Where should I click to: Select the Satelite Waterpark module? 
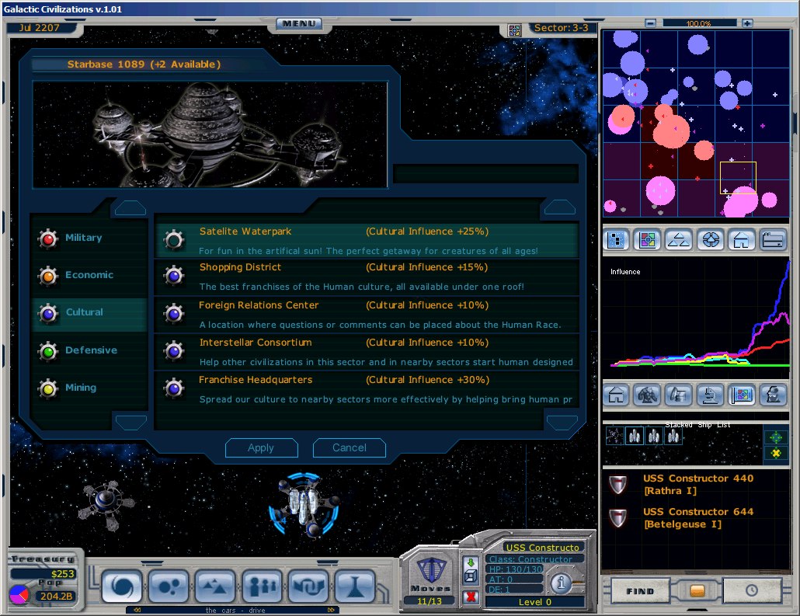[367, 240]
